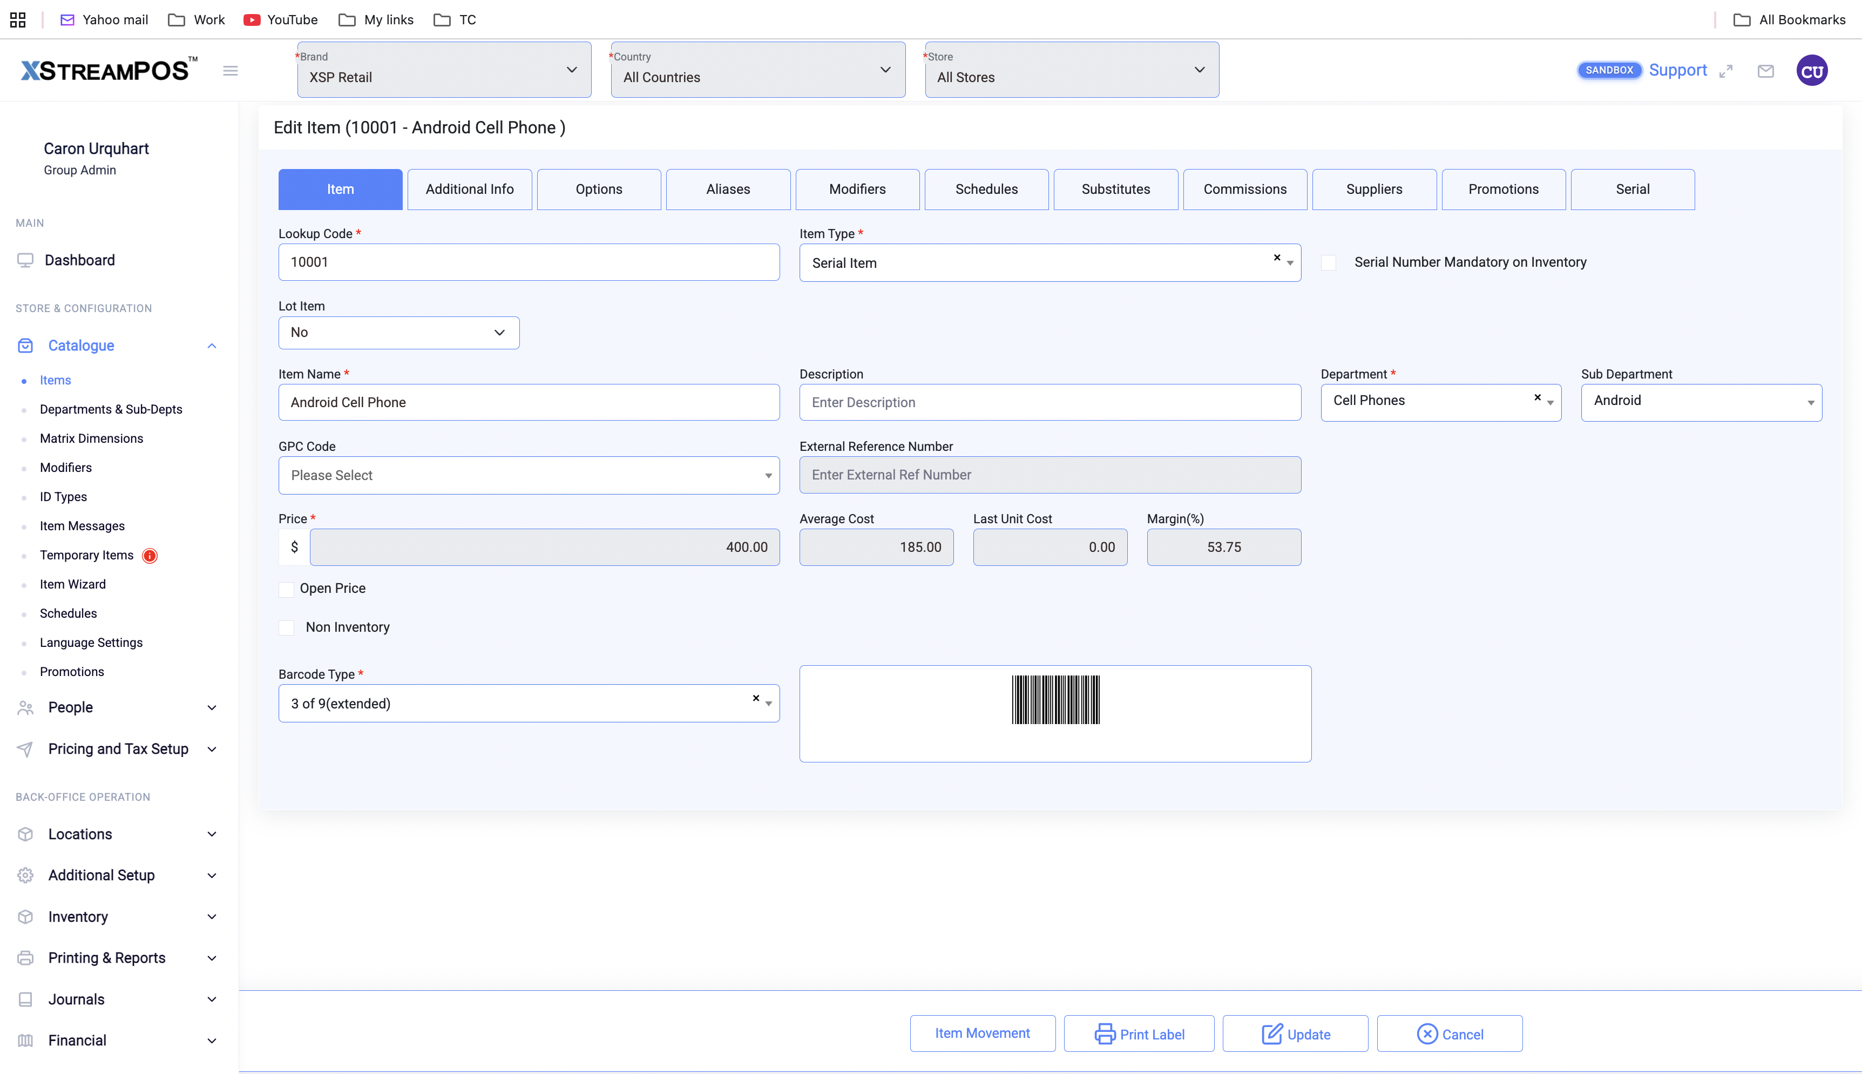Open the Sub Department dropdown
The width and height of the screenshot is (1862, 1074).
point(1702,402)
